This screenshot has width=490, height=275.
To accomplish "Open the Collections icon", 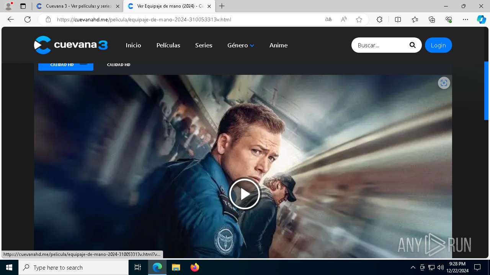I will pyautogui.click(x=432, y=19).
